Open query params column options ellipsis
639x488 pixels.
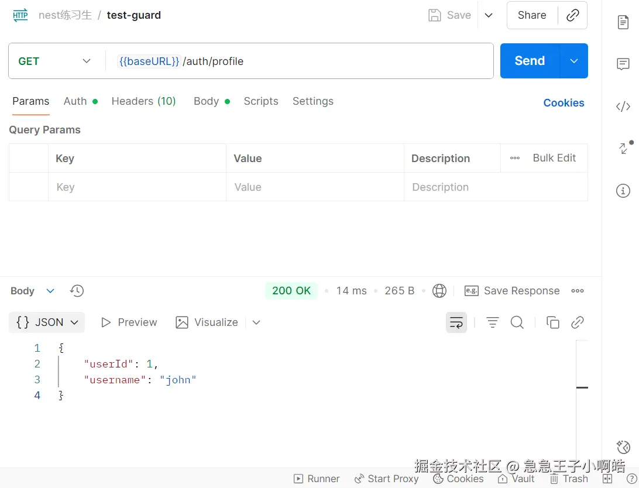(515, 158)
